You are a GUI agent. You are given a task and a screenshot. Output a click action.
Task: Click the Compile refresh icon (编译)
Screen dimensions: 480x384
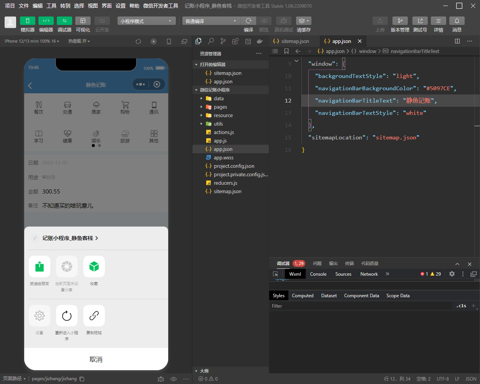[248, 21]
